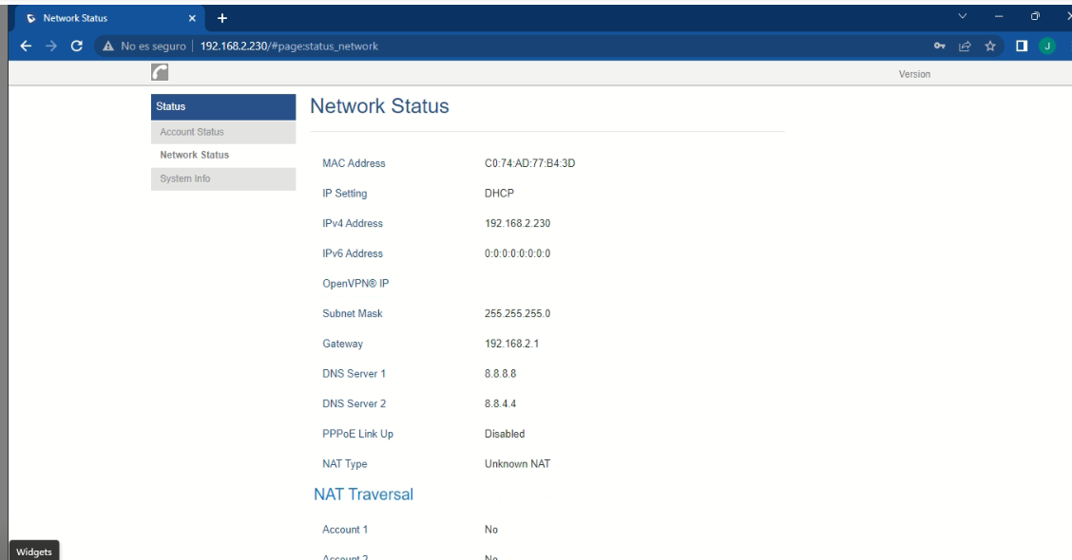Open the green J profile avatar
The height and width of the screenshot is (560, 1072).
tap(1047, 46)
